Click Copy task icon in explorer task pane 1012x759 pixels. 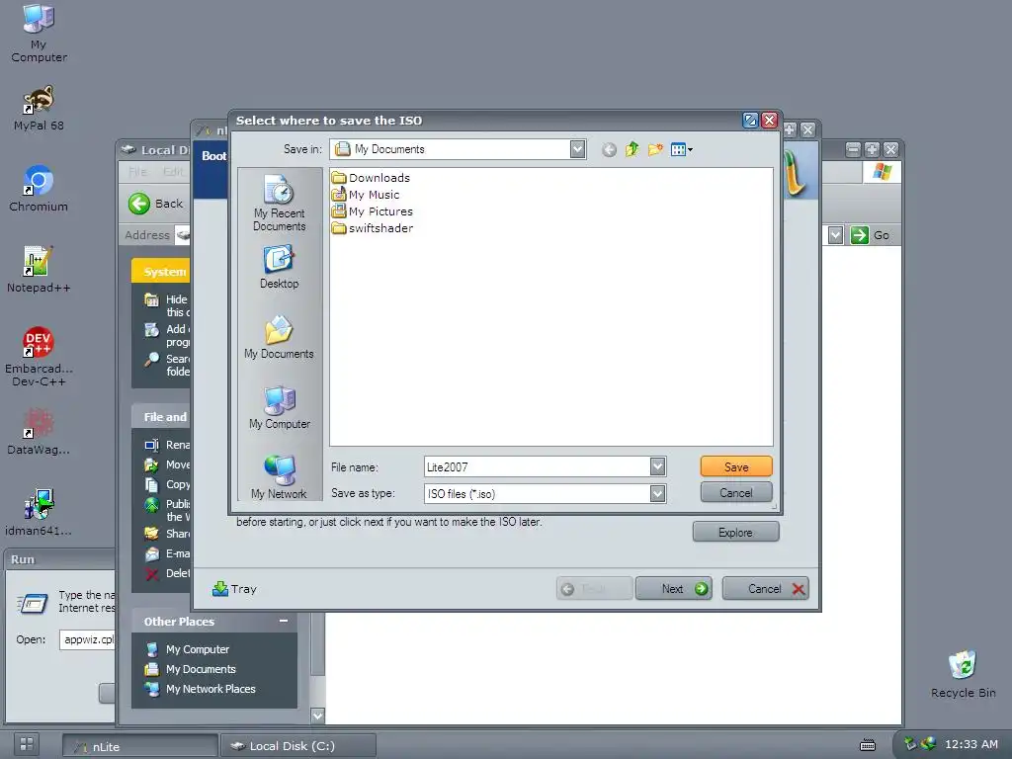151,484
